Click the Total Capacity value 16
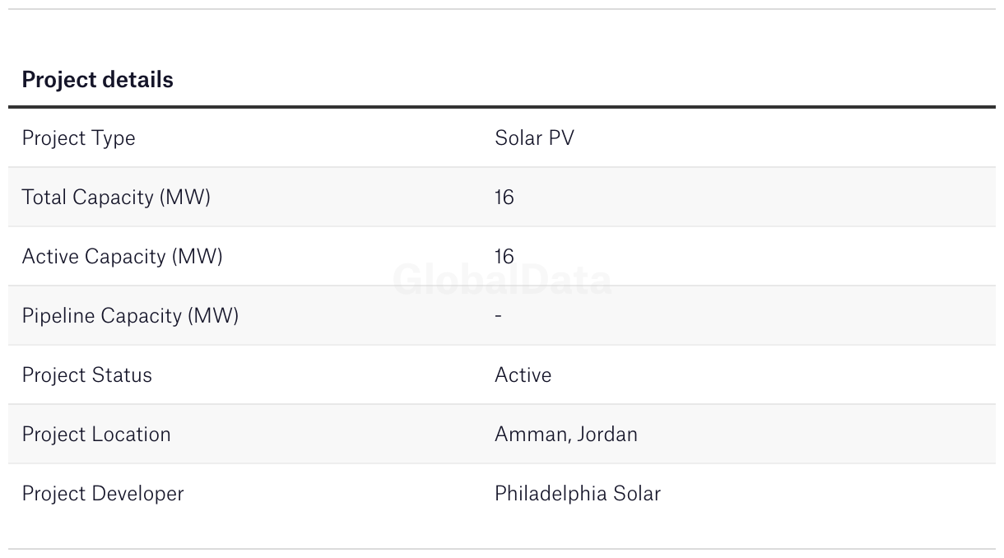Image resolution: width=1004 pixels, height=558 pixels. pos(504,198)
